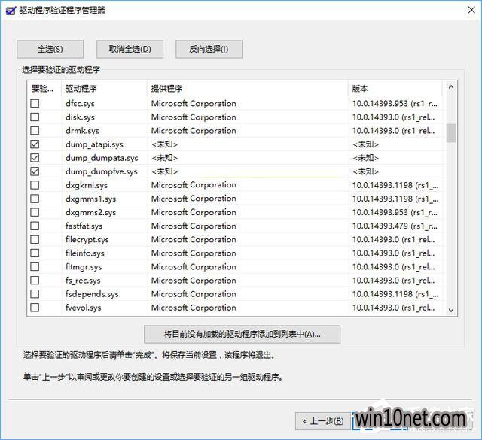
Task: Click the 要验证 column header
Action: click(44, 88)
